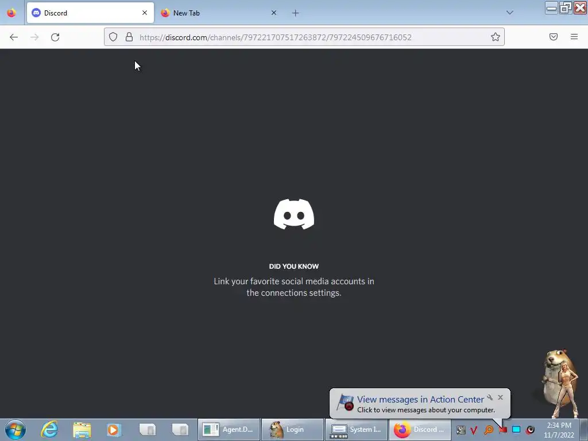Click the circular red tray icon
This screenshot has width=588, height=441.
(530, 430)
